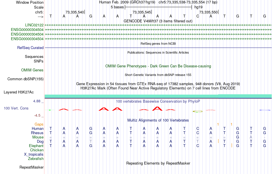Click the Scale label
This screenshot has width=272, height=174.
pyautogui.click(x=39, y=7)
